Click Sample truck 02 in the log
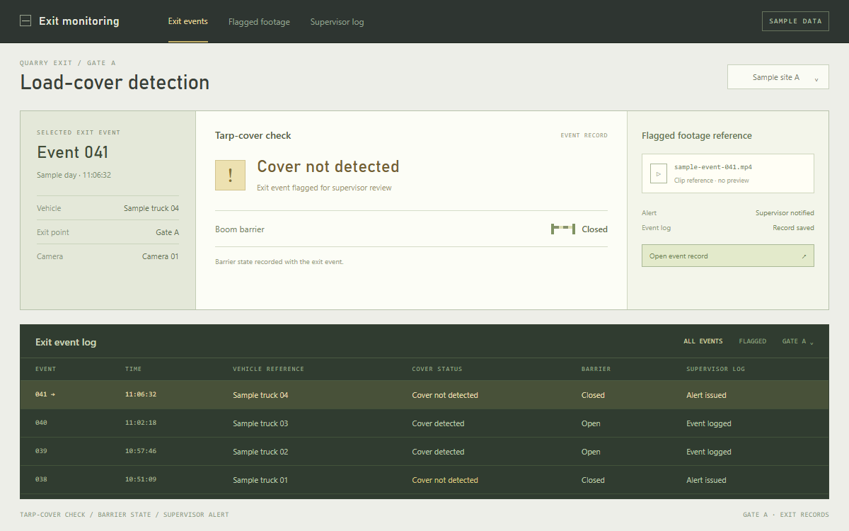The width and height of the screenshot is (849, 531). pos(260,452)
